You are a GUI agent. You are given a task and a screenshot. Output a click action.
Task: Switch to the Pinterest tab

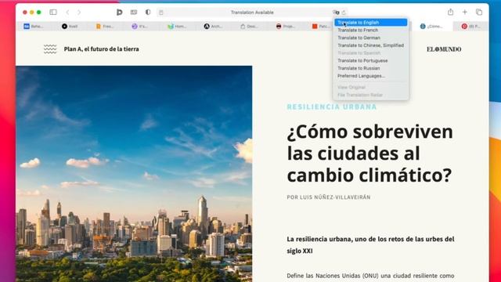pos(471,26)
